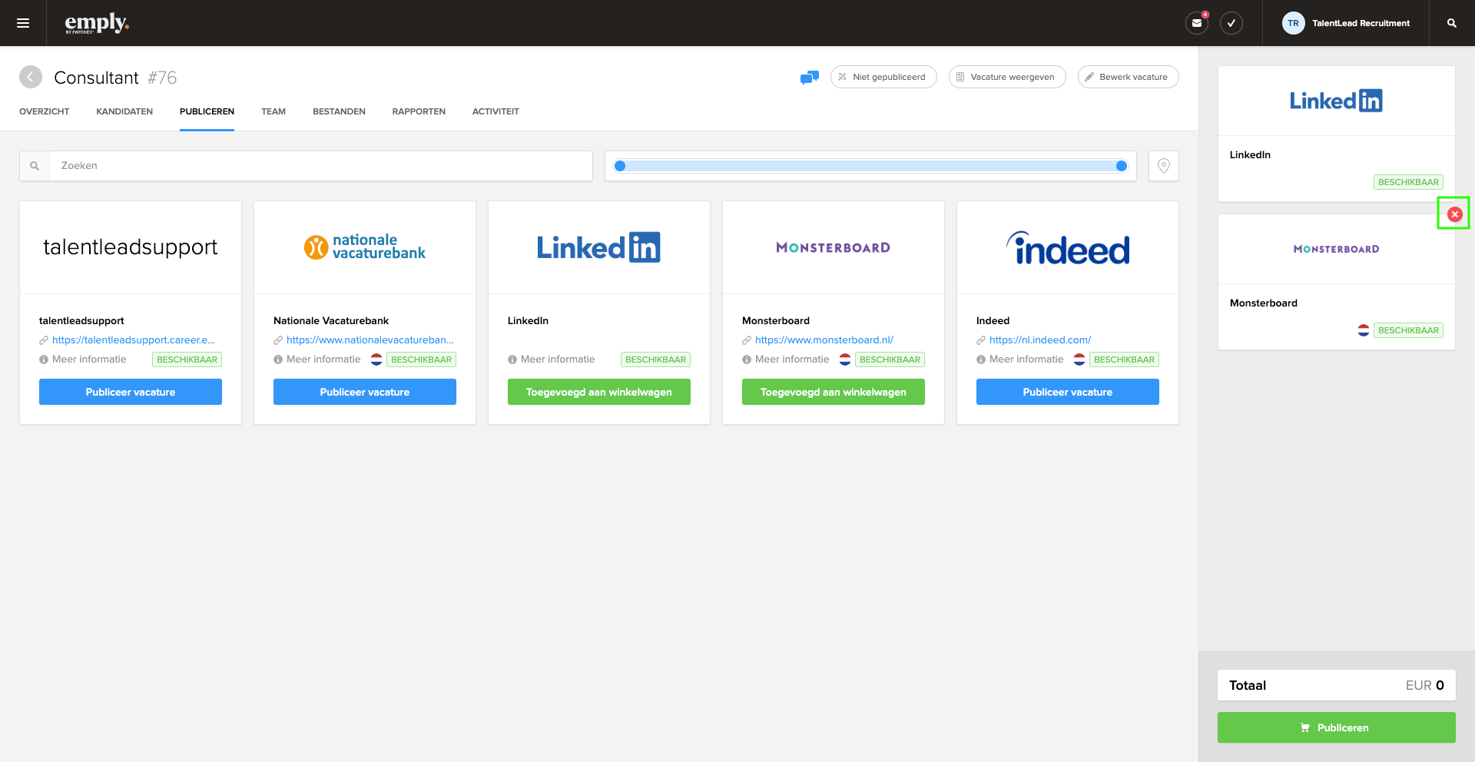Select the Nationale Vacaturebank logo thumbnail

tap(365, 247)
